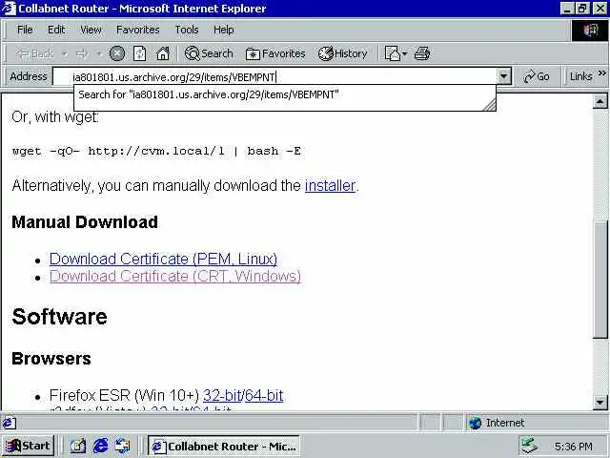The image size is (610, 458).
Task: Follow the installer link
Action: [x=330, y=186]
